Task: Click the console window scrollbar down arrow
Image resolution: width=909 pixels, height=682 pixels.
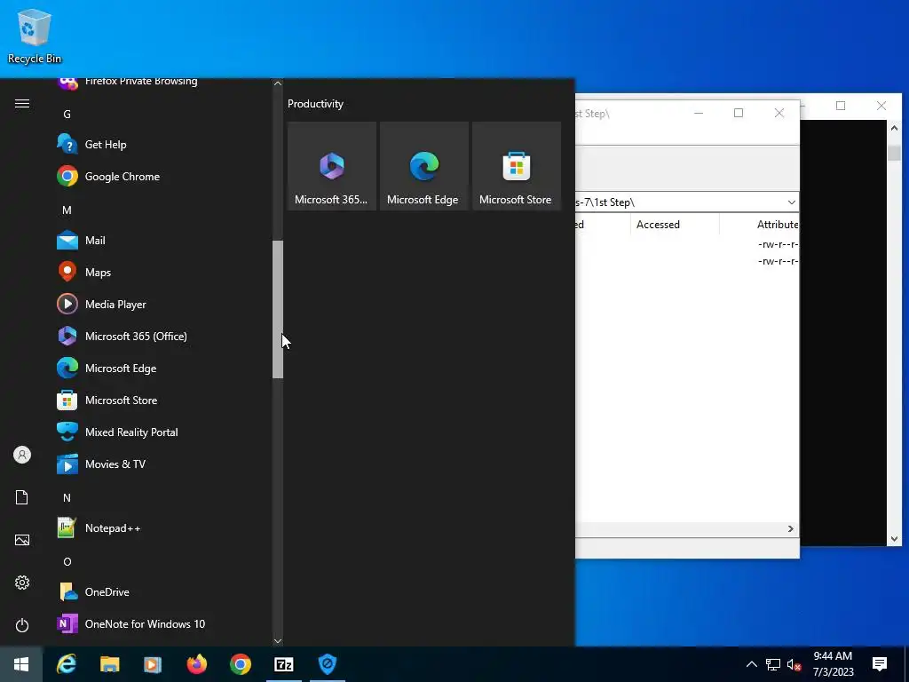Action: 894,539
